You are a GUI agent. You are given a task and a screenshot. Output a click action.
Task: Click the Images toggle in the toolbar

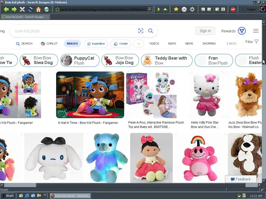249,9
